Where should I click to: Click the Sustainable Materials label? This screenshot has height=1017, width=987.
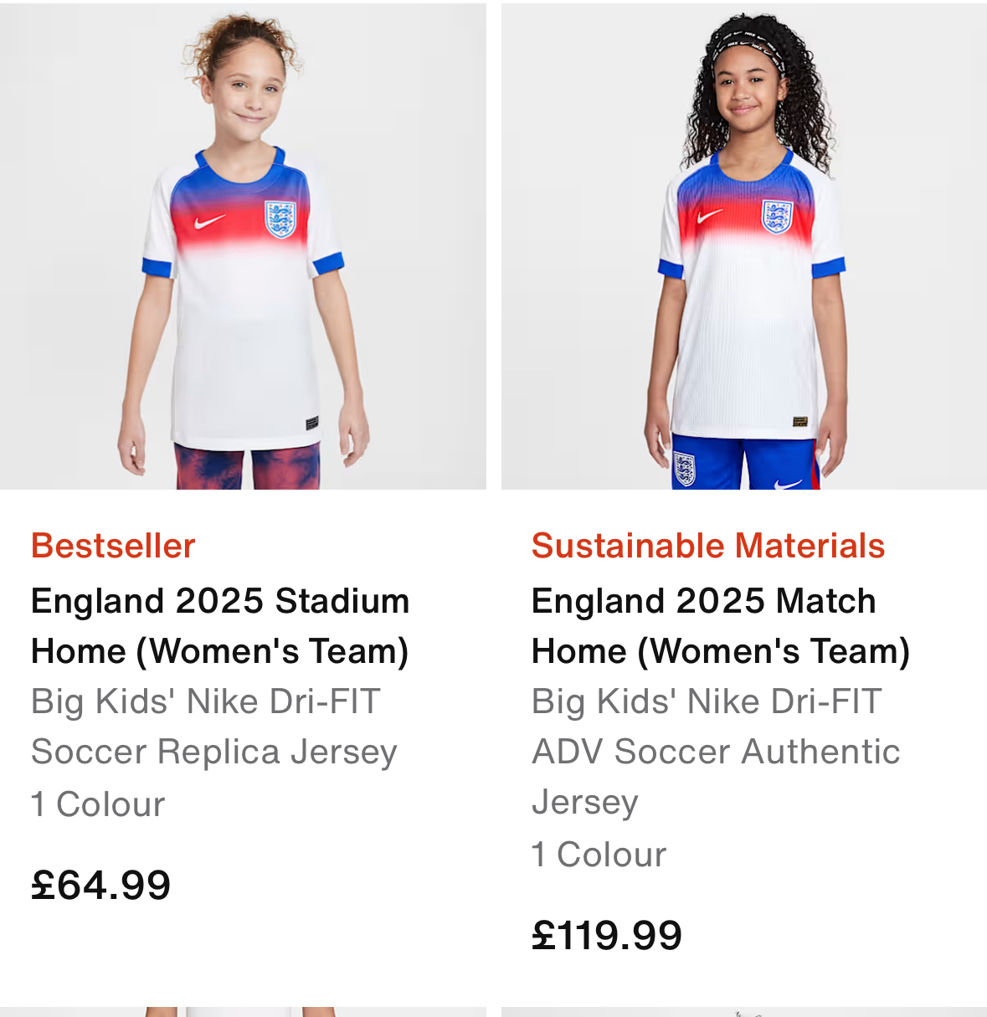708,546
